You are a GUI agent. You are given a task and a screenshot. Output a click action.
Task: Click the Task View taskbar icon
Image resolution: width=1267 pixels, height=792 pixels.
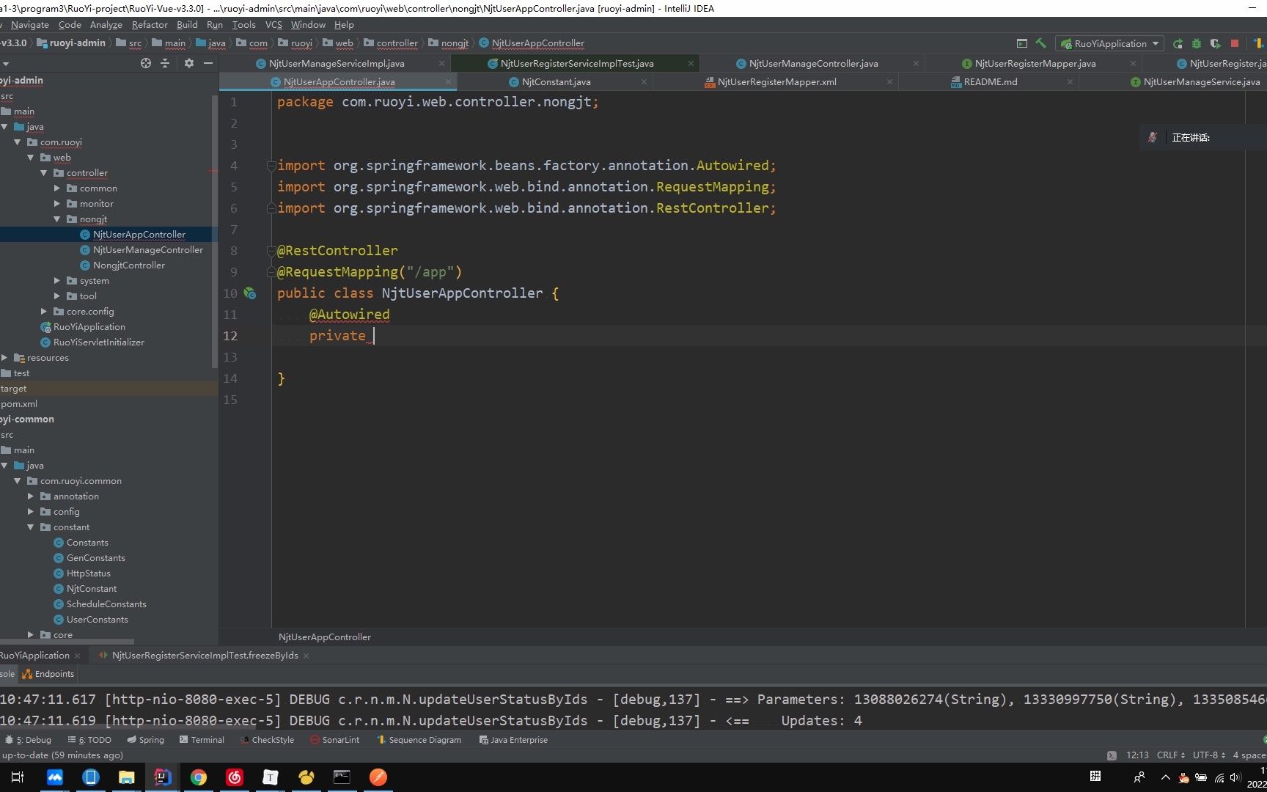(18, 777)
